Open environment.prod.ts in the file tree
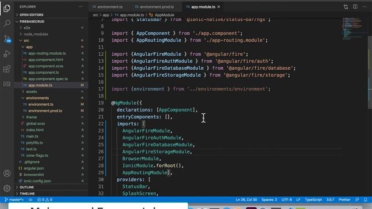 [x=45, y=111]
